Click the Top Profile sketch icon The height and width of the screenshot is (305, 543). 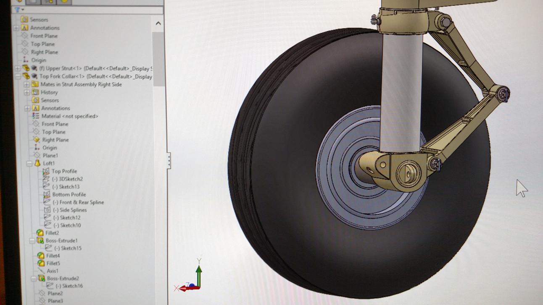pos(46,171)
